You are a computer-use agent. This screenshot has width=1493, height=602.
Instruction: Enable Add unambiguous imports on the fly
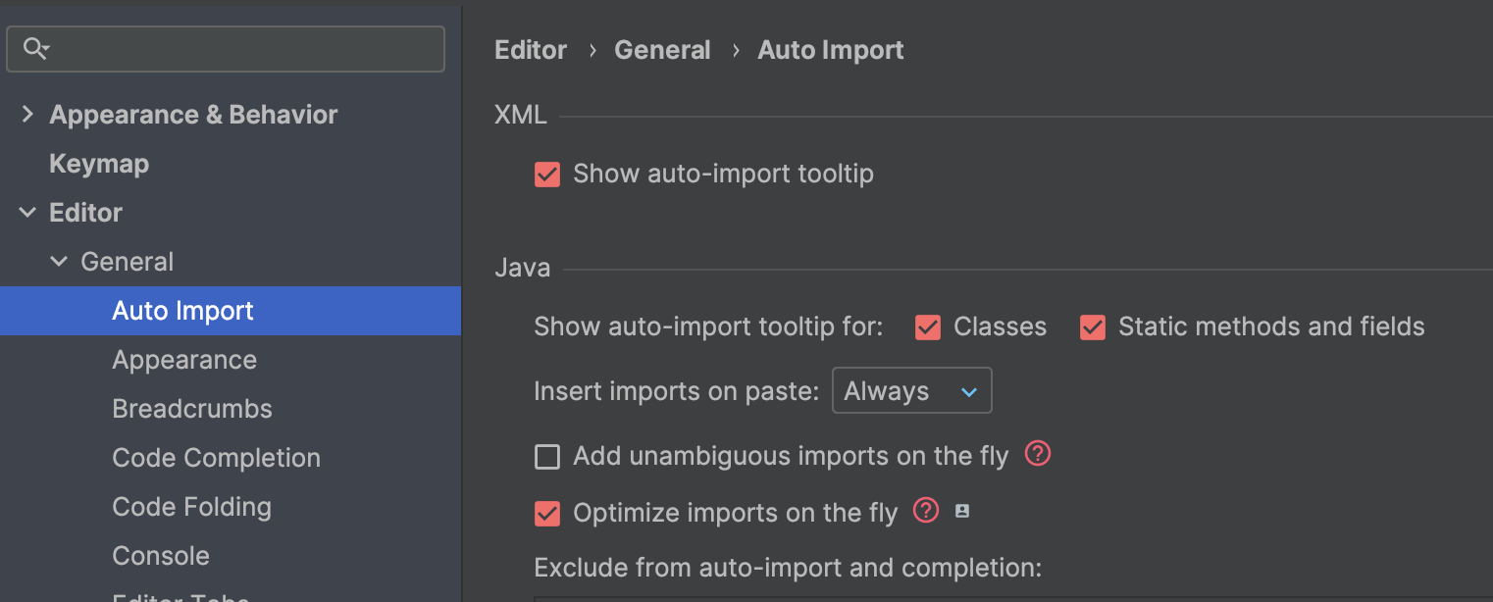[547, 457]
